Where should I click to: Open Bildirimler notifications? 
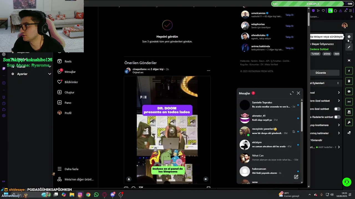tap(68, 82)
